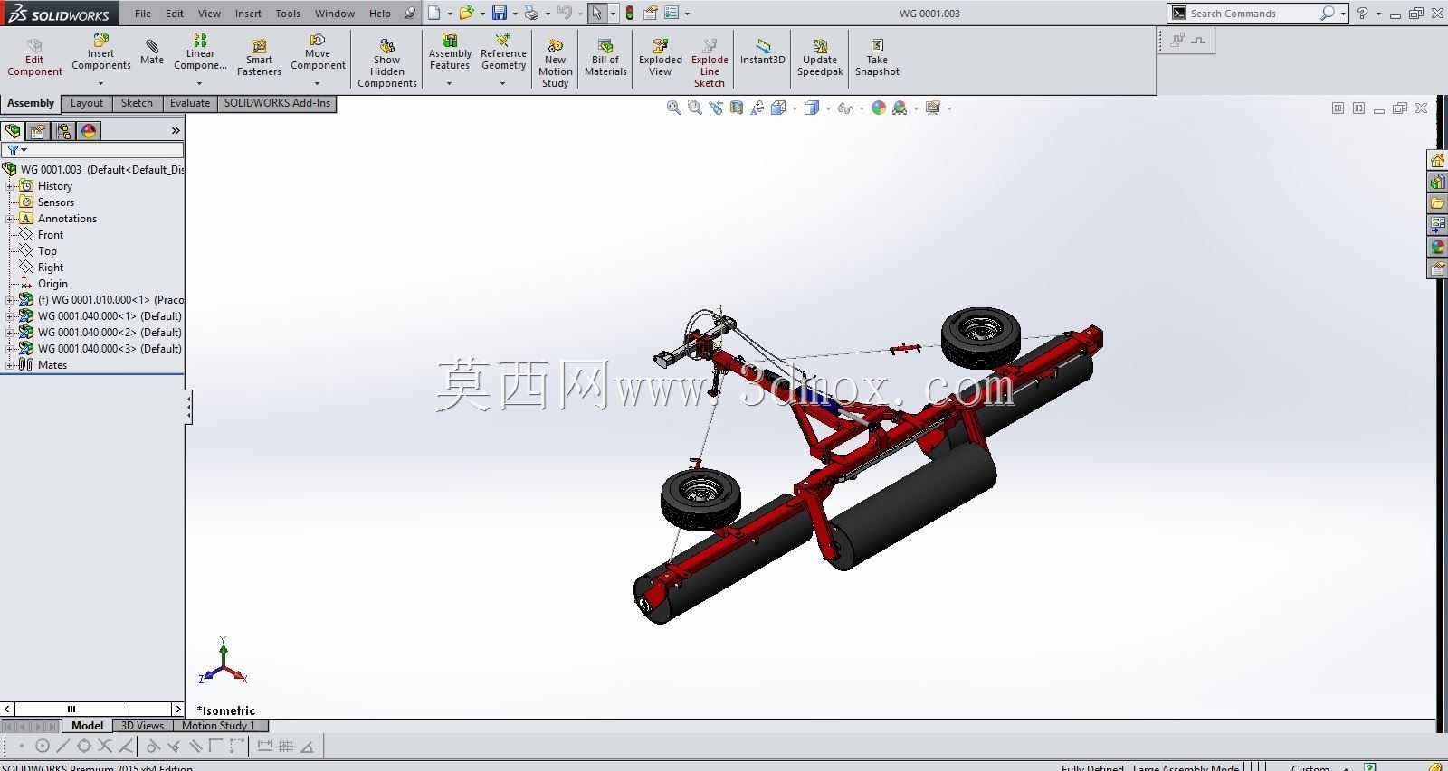Take Snapshot of the model

click(877, 58)
